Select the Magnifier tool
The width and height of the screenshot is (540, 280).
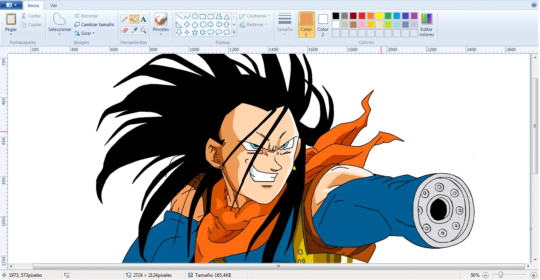click(143, 30)
